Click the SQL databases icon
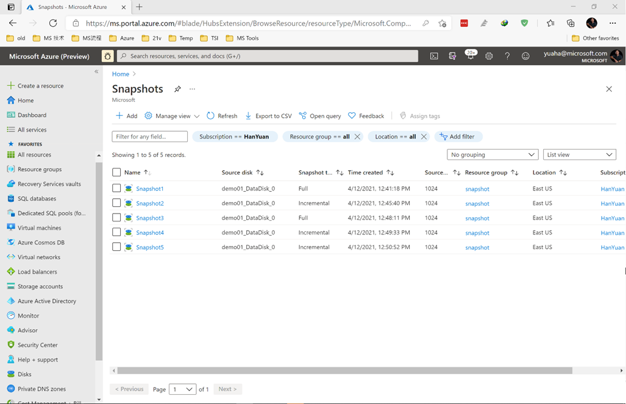Viewport: 626px width, 404px height. click(11, 198)
